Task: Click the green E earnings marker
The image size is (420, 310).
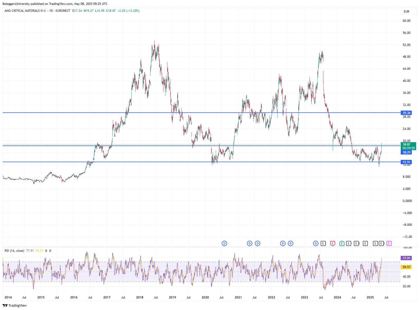Action: tap(342, 243)
